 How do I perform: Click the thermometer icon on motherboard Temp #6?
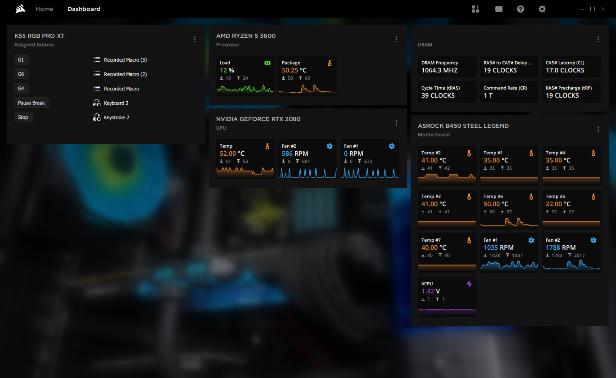[531, 197]
